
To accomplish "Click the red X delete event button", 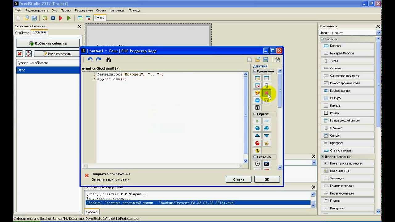I will (20, 54).
